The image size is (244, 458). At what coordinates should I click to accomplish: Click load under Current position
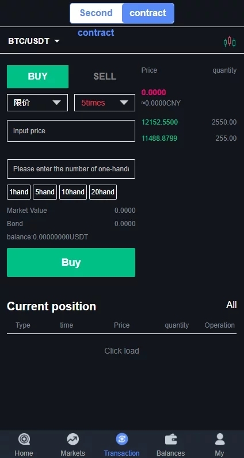click(122, 351)
